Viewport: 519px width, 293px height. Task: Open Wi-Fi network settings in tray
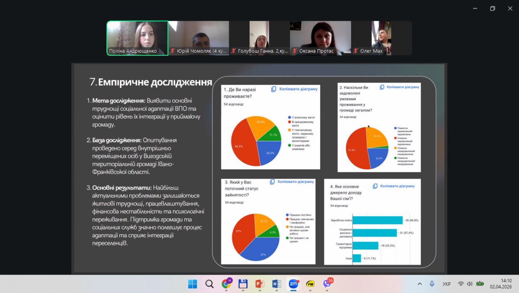[x=461, y=284]
